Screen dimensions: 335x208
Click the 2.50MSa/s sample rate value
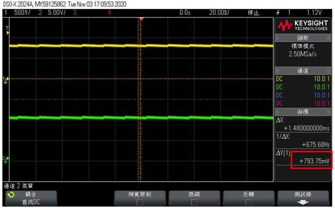302,54
